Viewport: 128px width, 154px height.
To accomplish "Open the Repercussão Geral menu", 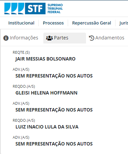I will [x=91, y=23].
